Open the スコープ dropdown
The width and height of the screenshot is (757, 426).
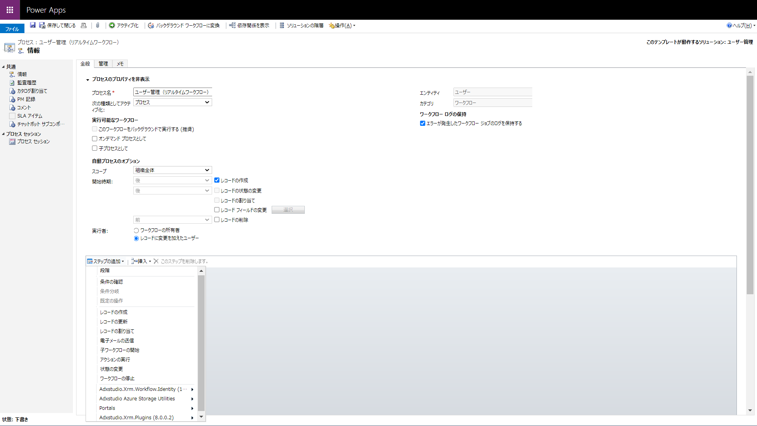click(172, 170)
